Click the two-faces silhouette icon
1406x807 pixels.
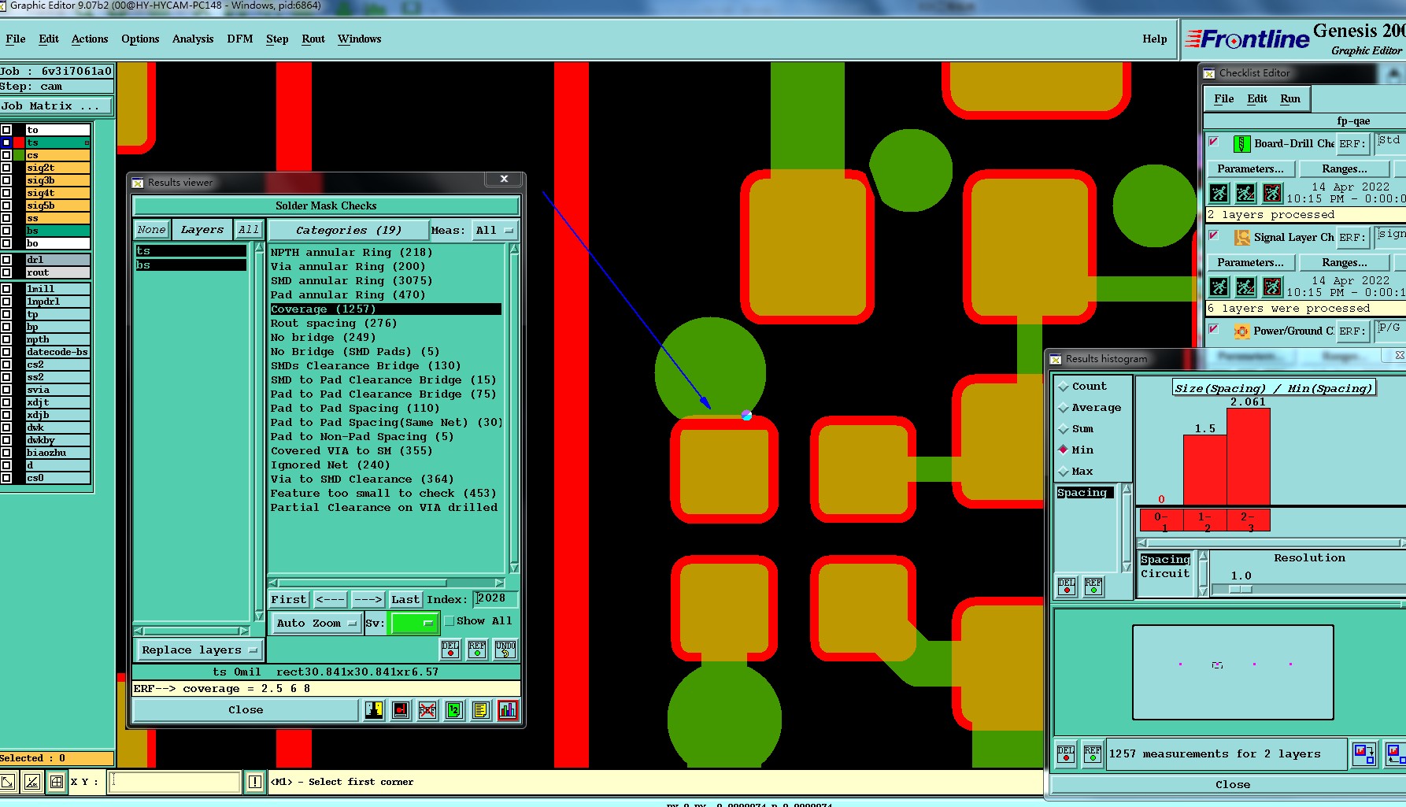[x=374, y=710]
